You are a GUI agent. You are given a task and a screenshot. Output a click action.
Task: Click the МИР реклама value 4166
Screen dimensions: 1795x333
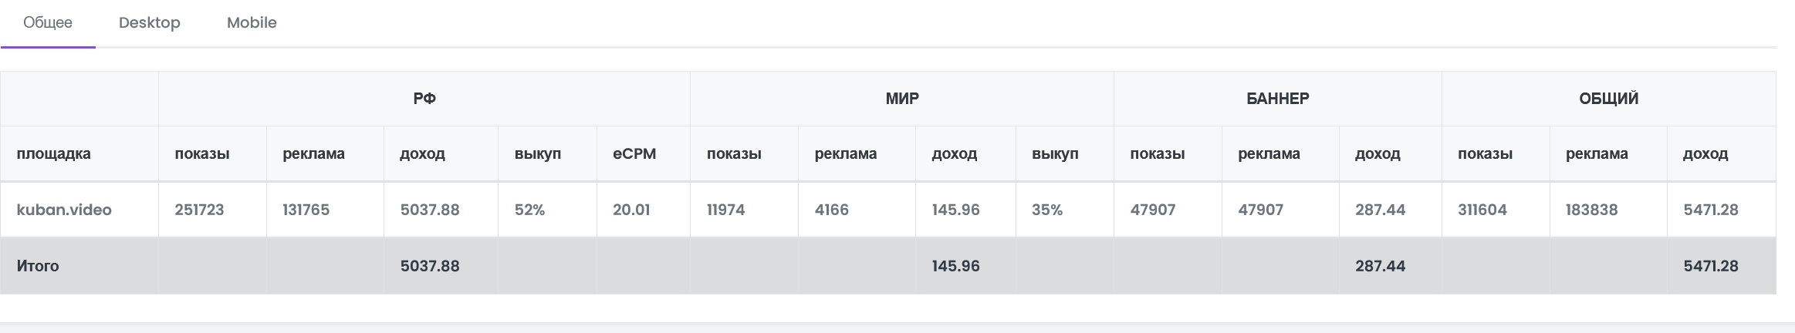point(832,210)
